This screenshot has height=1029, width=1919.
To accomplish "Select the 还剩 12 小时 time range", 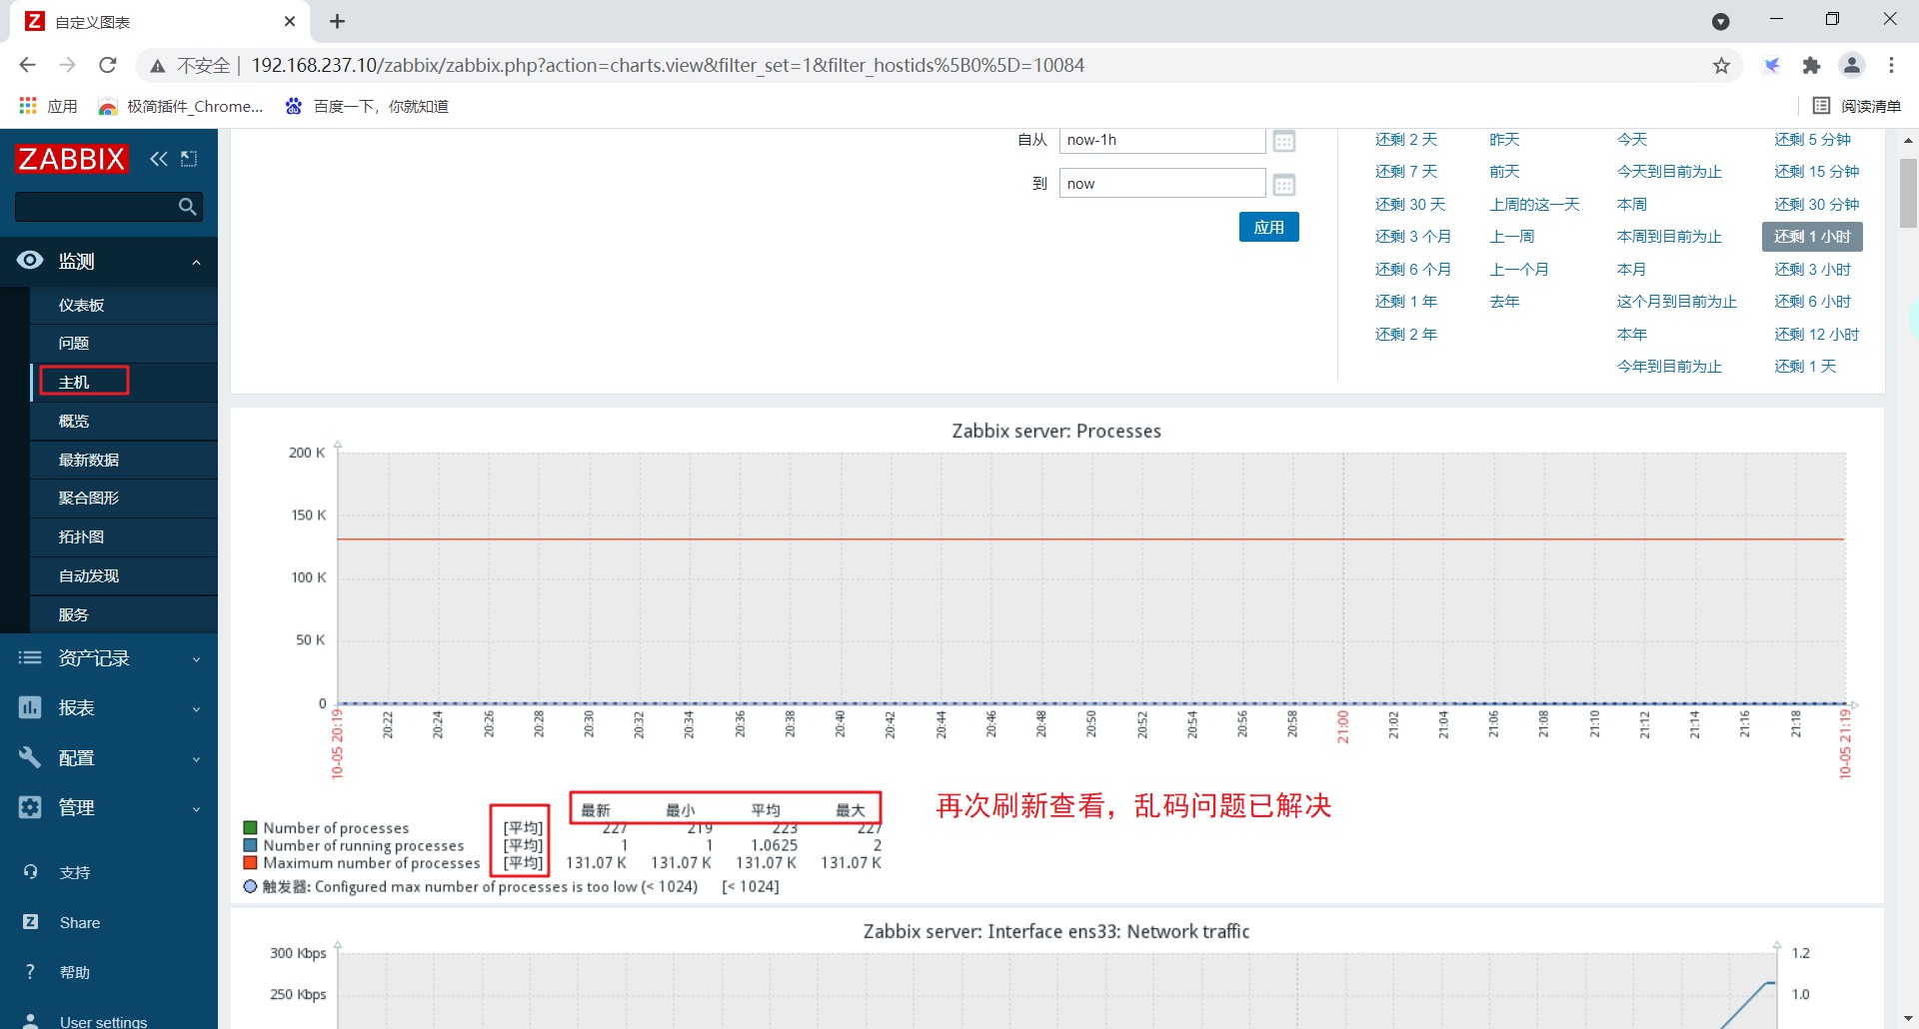I will [1816, 334].
